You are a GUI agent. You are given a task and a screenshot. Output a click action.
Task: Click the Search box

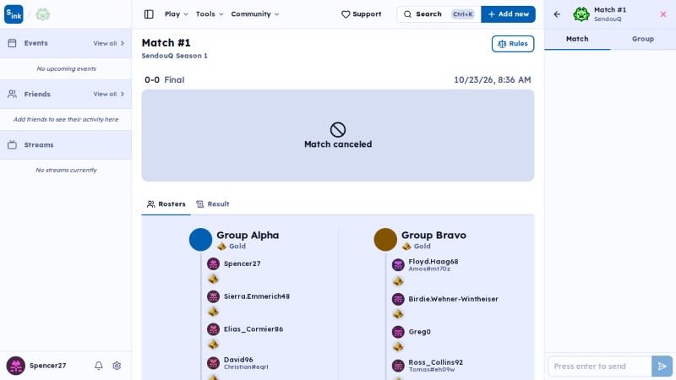click(x=439, y=14)
